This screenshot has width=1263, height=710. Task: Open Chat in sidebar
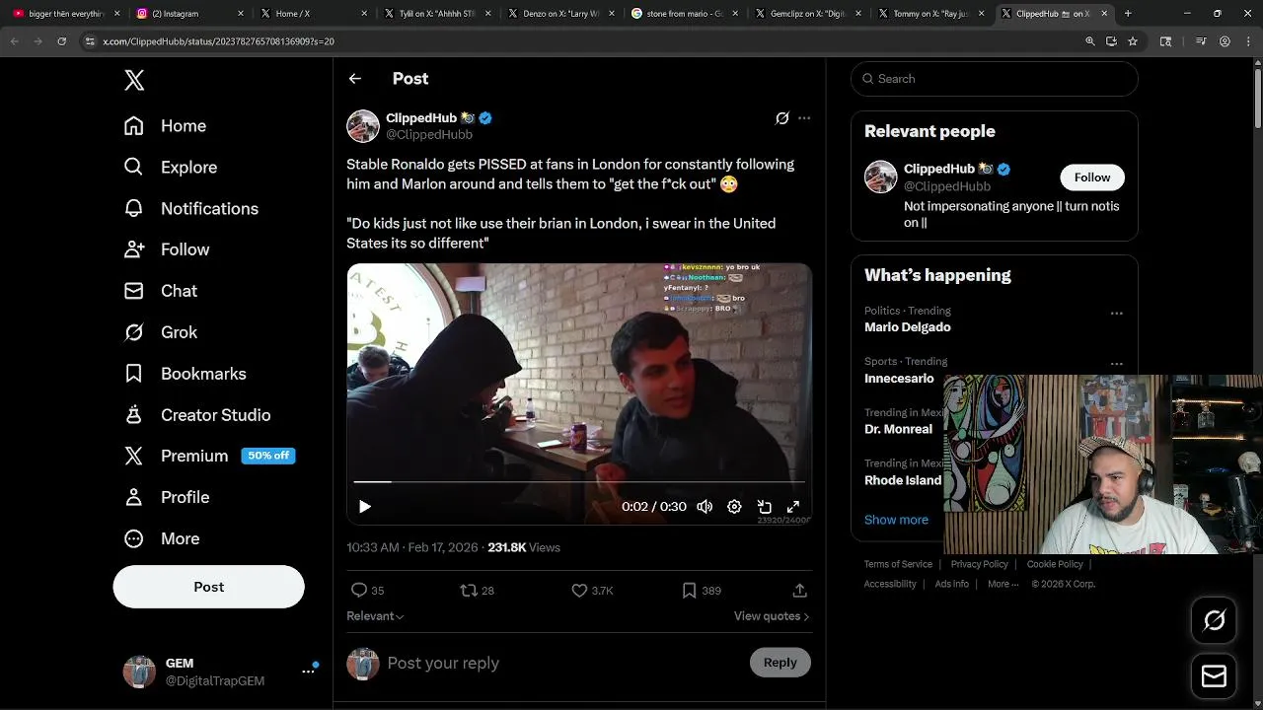pyautogui.click(x=160, y=291)
